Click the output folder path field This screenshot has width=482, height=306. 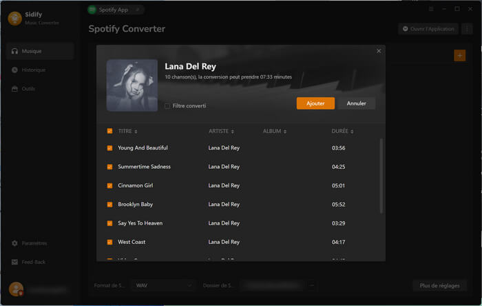273,285
